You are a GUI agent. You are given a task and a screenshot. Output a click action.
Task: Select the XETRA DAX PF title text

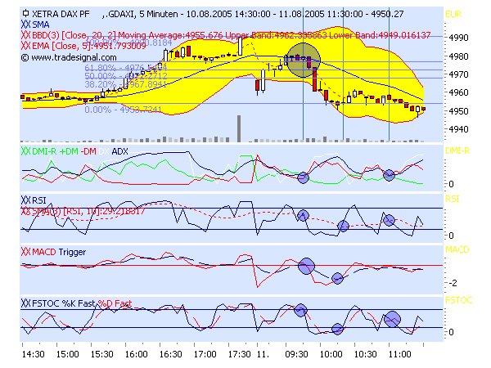61,14
